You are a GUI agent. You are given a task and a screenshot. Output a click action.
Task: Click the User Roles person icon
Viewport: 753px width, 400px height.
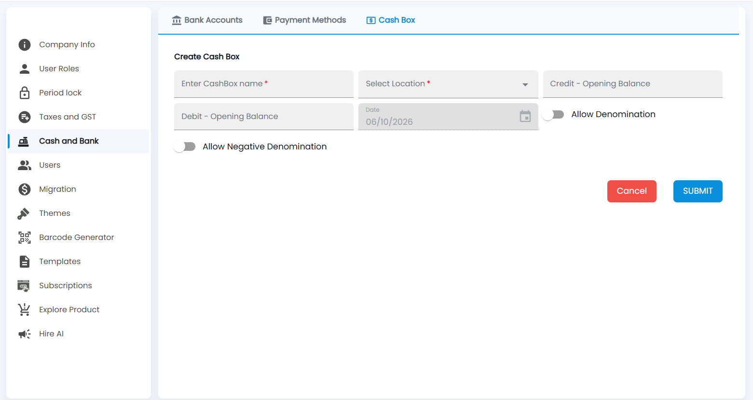(x=25, y=69)
